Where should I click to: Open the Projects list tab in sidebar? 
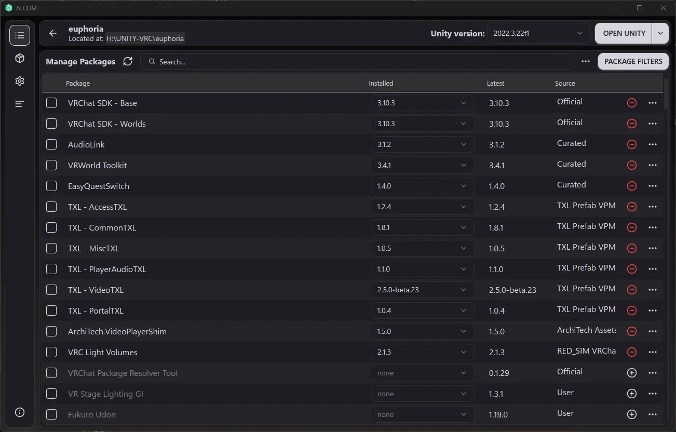(20, 35)
